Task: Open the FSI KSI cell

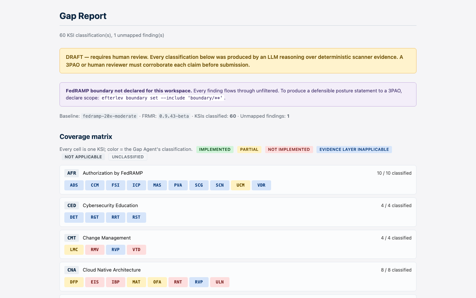Action: [x=116, y=185]
